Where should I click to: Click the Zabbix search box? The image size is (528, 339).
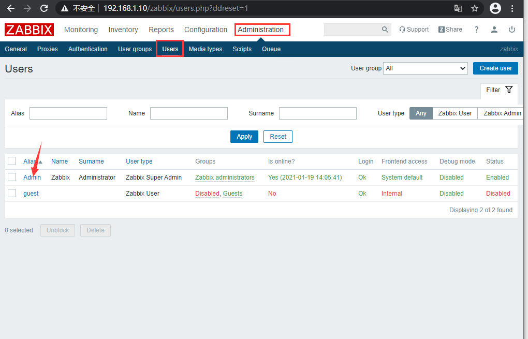click(x=353, y=30)
